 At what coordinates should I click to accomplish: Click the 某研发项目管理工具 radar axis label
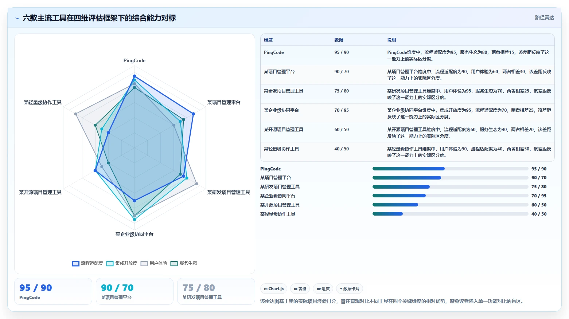(x=229, y=192)
